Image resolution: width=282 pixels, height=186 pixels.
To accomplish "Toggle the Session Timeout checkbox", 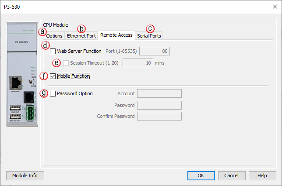I will point(66,63).
